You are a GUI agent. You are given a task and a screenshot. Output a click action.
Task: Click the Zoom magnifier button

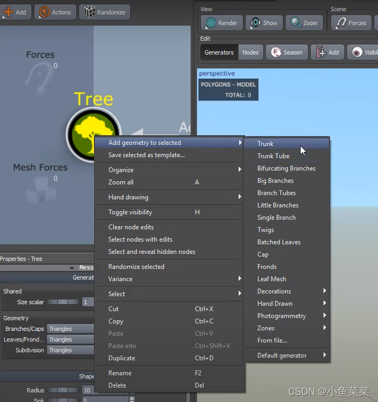304,23
